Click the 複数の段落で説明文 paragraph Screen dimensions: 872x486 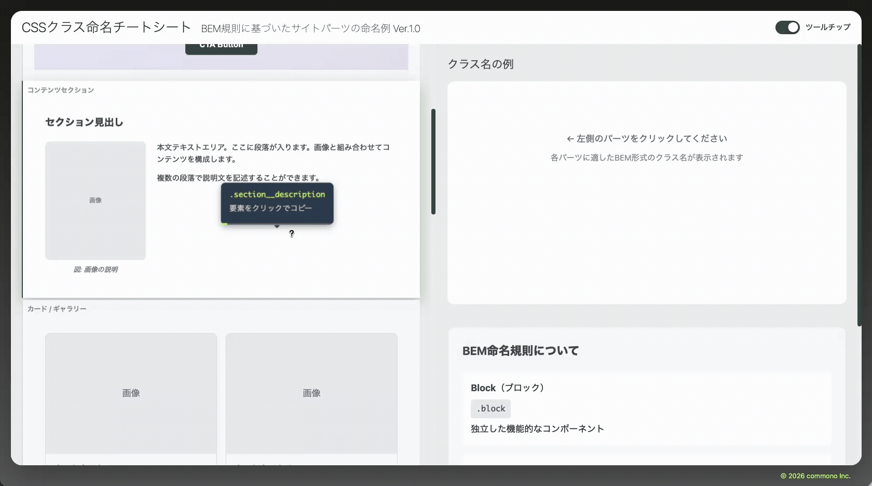point(238,178)
